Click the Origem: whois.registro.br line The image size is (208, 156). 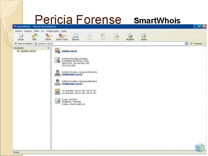[x=73, y=104]
